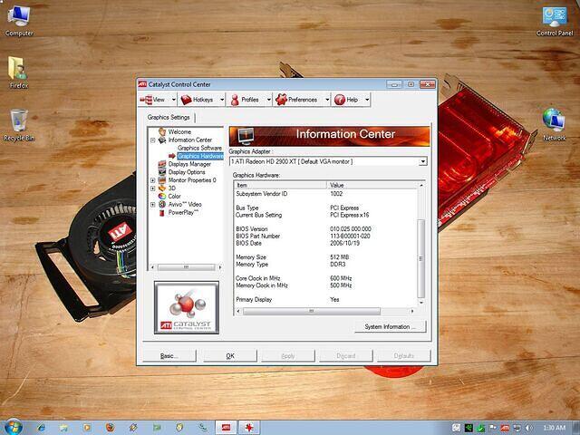This screenshot has height=435, width=580.
Task: Click the hardware list scroll-up arrow
Action: coord(421,185)
